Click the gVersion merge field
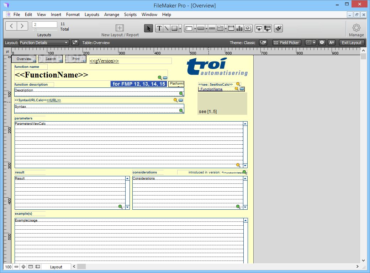This screenshot has width=370, height=273. click(x=131, y=61)
